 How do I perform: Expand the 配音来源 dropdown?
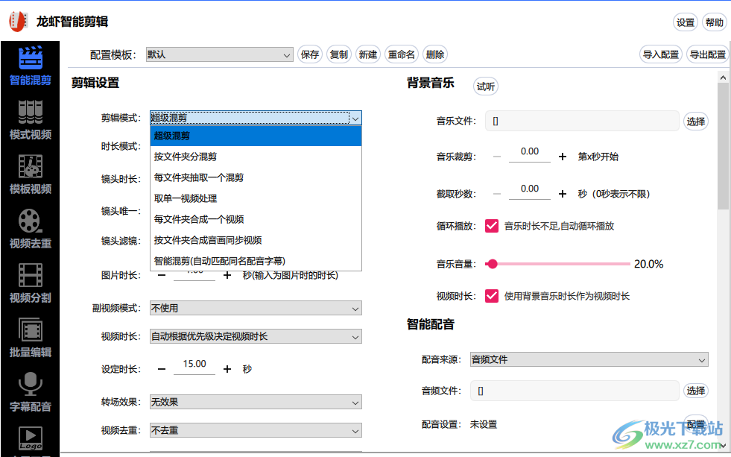tap(589, 359)
